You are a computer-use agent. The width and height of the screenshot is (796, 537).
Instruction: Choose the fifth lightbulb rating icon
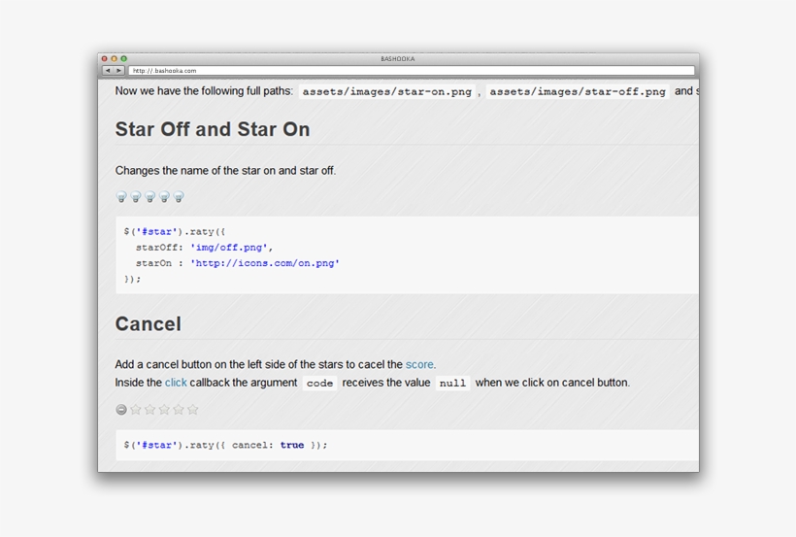[179, 197]
